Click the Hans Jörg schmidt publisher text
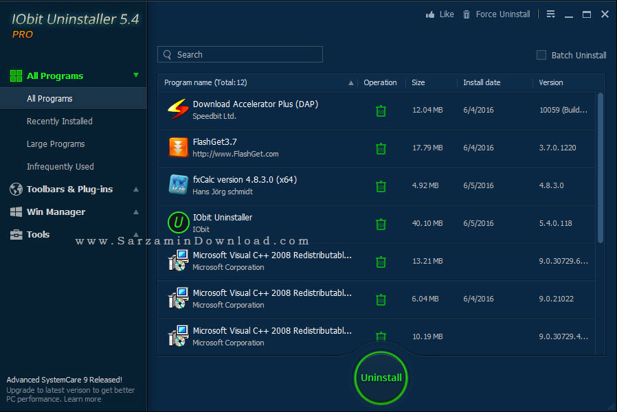Image resolution: width=617 pixels, height=412 pixels. (x=223, y=192)
